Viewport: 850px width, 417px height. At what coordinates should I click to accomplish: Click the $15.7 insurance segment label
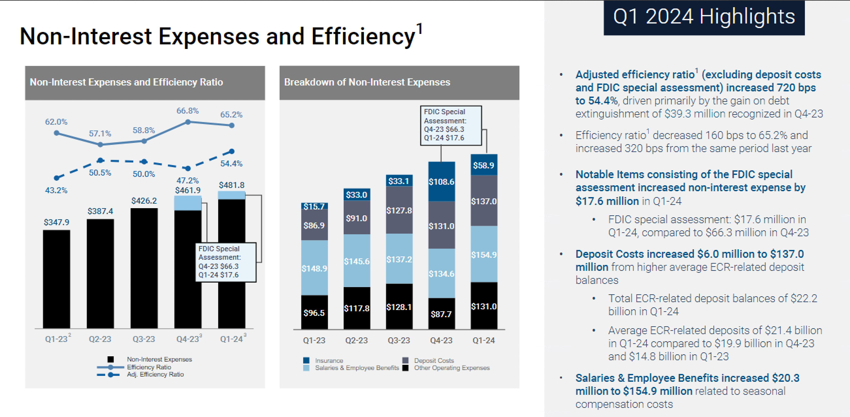[x=314, y=206]
